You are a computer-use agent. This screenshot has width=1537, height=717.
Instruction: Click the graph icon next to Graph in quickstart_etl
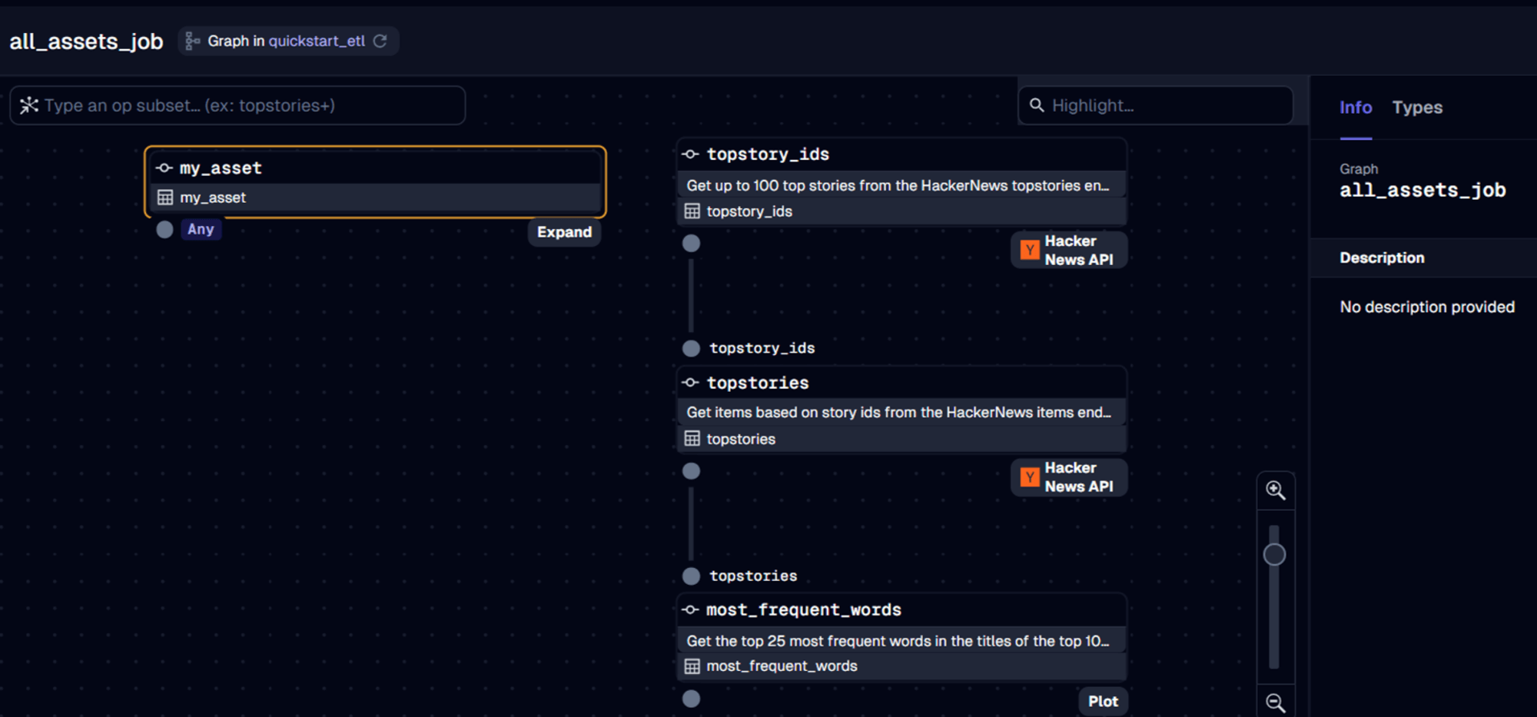point(191,41)
